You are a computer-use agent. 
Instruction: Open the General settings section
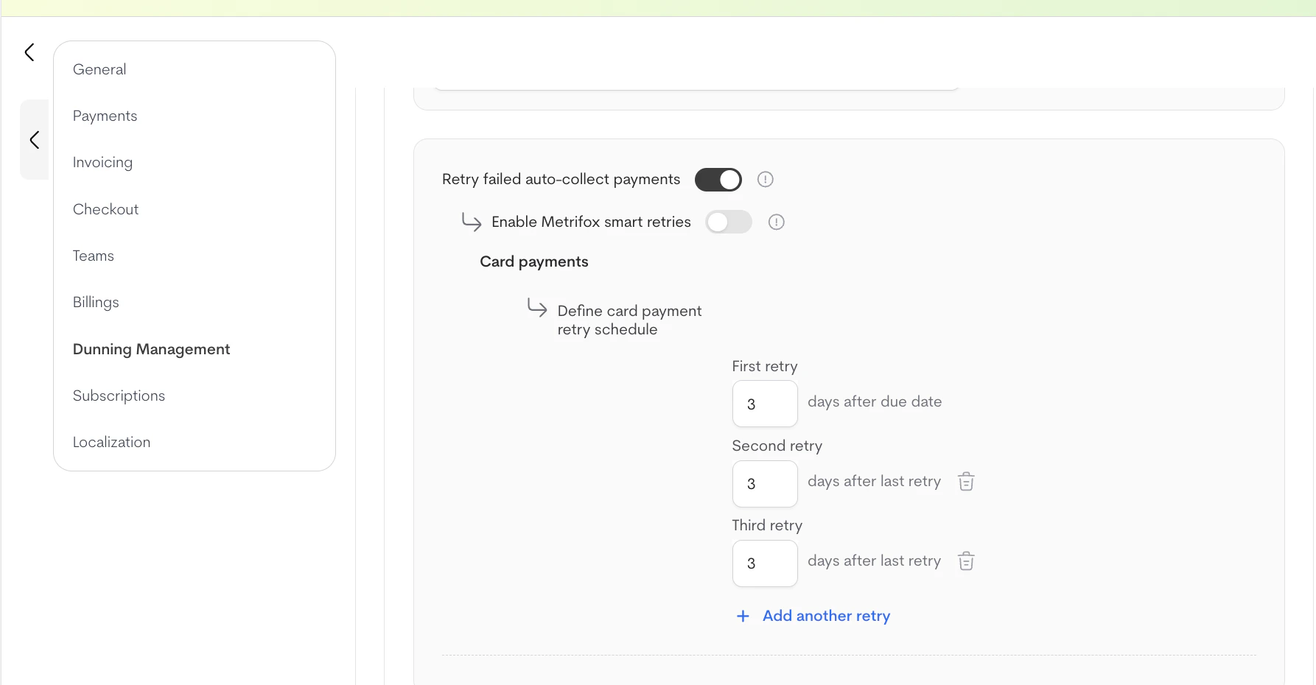pyautogui.click(x=99, y=69)
